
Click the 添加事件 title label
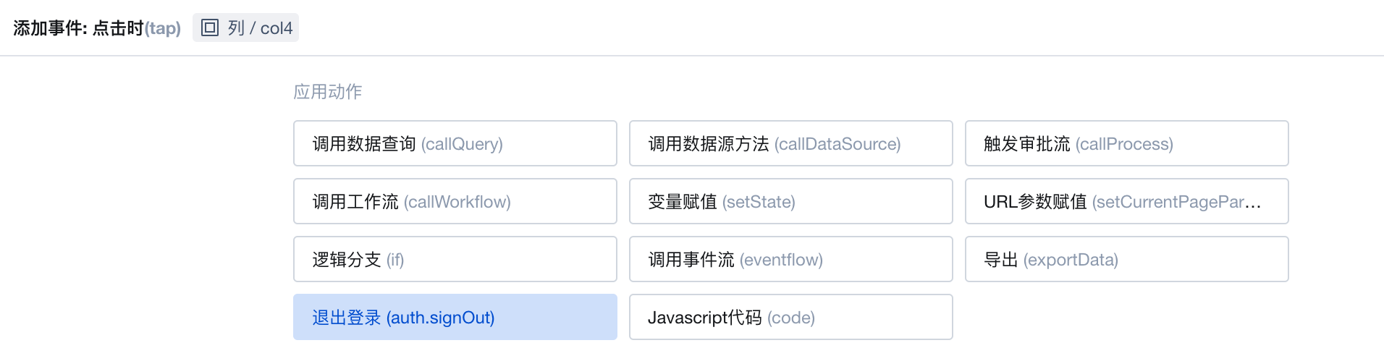[x=48, y=28]
